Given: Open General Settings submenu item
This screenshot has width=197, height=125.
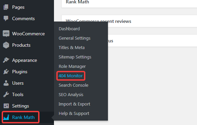Looking at the screenshot, I should [75, 38].
